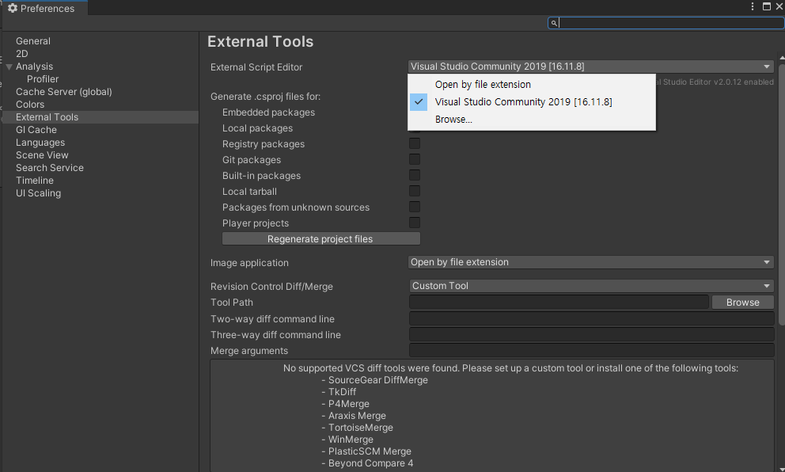This screenshot has height=472, width=785.
Task: Click the "External Tools" heading
Action: (260, 42)
